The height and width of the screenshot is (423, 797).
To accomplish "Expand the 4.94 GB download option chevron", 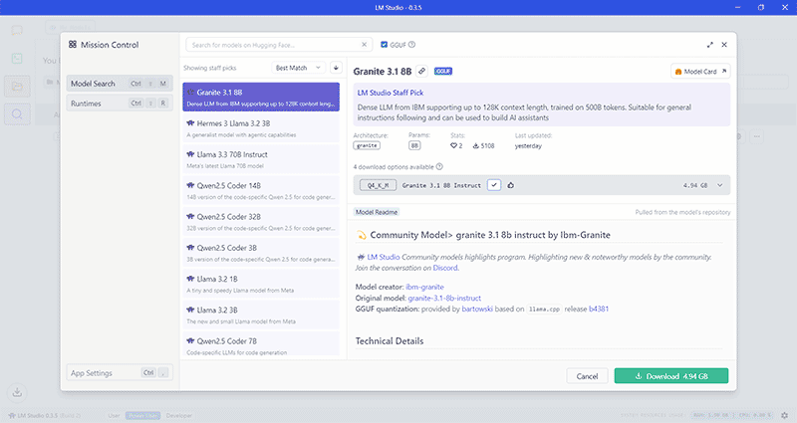I will point(719,185).
